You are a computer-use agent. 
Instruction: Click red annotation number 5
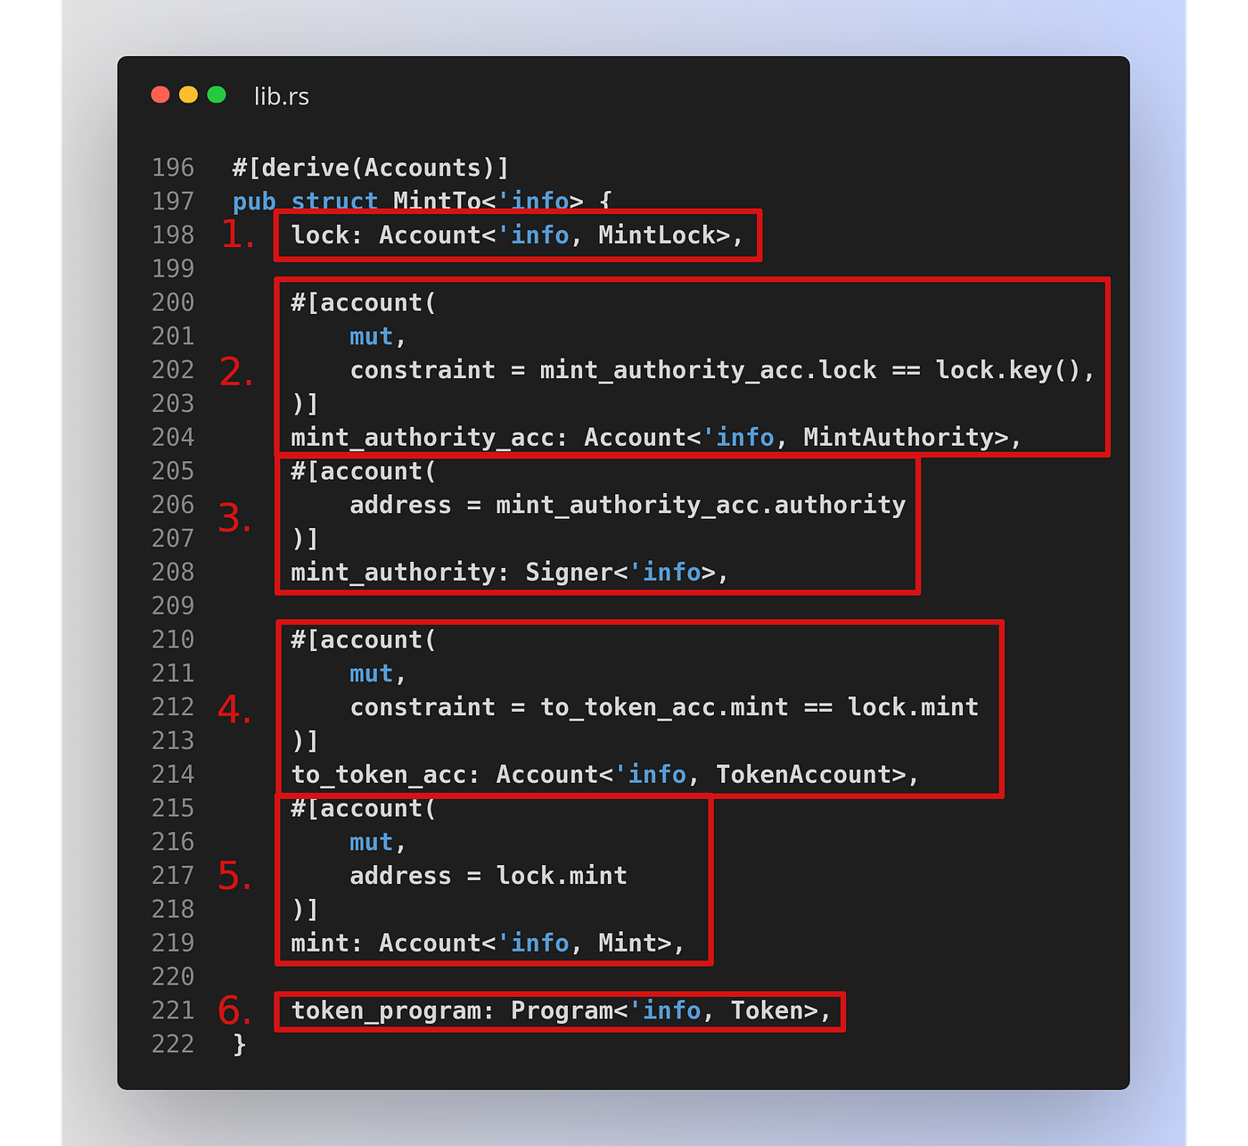(x=234, y=877)
